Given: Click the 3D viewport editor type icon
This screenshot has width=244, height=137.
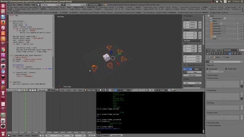Looking at the screenshot, I should pos(58,90).
